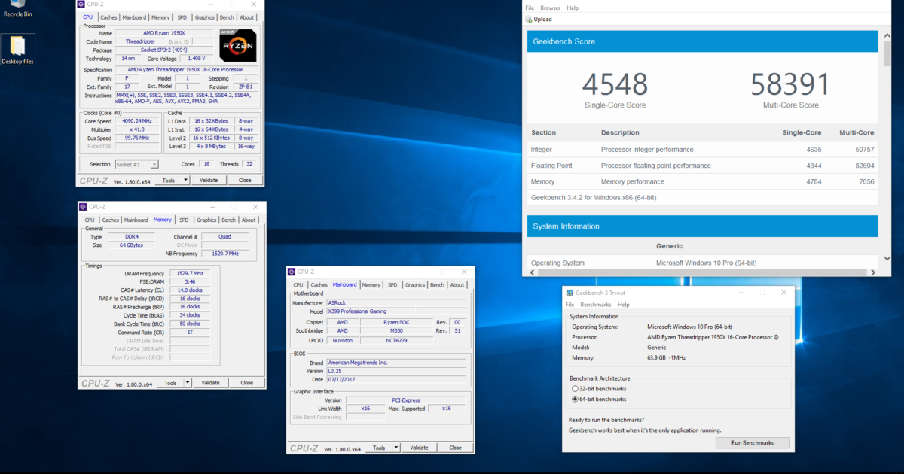Screen dimensions: 904x474
Task: Select the 64-bit benchmarks radio button
Action: [576, 398]
